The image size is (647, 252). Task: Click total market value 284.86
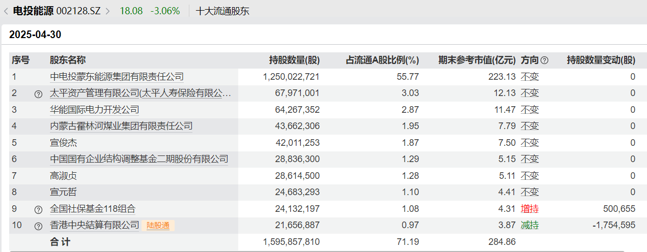tap(503, 242)
